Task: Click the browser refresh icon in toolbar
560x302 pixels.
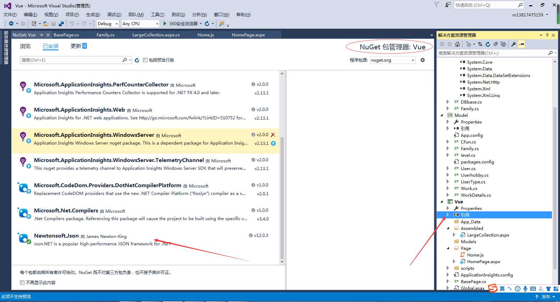Action: tap(207, 23)
